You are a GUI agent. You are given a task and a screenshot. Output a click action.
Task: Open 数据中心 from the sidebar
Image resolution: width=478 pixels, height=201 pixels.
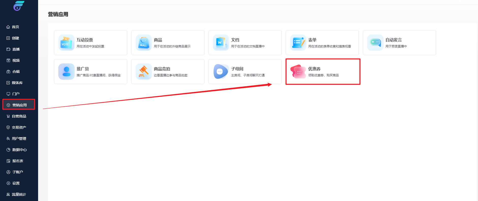pos(19,150)
